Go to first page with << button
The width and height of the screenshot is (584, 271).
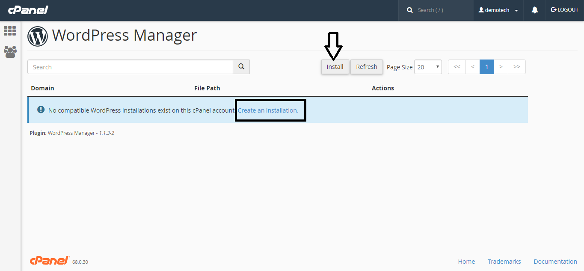click(457, 67)
